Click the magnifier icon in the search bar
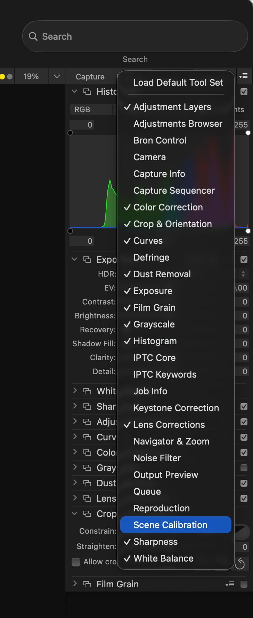Image resolution: width=253 pixels, height=618 pixels. coord(33,37)
